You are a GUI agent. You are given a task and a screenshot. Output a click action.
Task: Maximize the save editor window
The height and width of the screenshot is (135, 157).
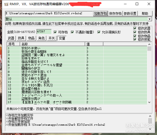[137, 4]
